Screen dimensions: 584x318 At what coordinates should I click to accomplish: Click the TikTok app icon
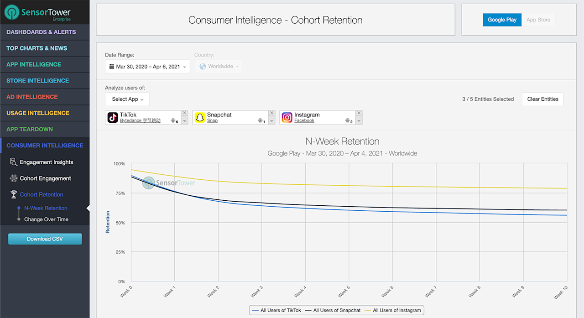click(113, 118)
